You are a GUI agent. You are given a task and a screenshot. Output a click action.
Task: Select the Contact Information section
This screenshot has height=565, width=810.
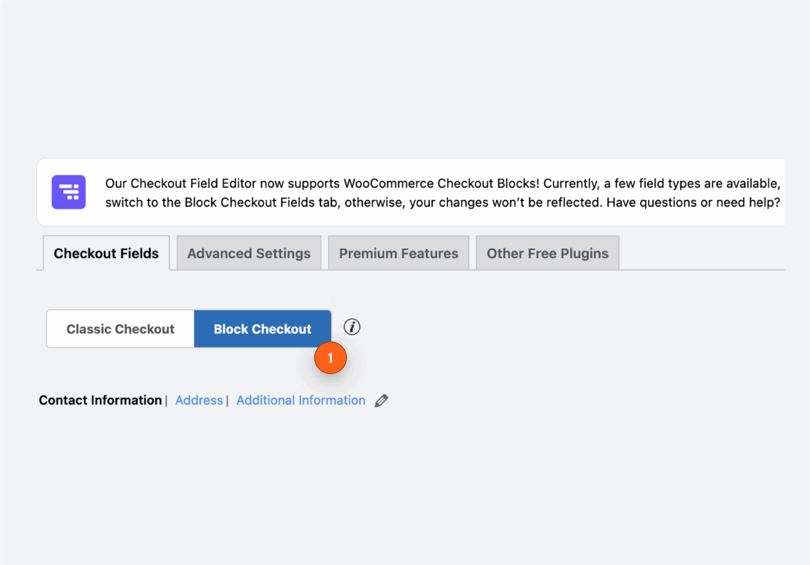100,400
